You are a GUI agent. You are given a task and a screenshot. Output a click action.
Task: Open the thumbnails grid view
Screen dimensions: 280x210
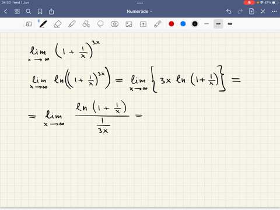click(17, 12)
